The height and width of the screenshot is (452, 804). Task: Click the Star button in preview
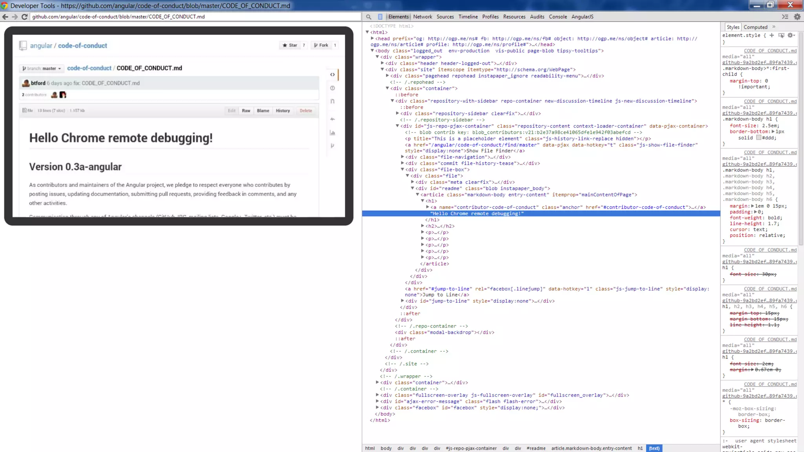290,45
